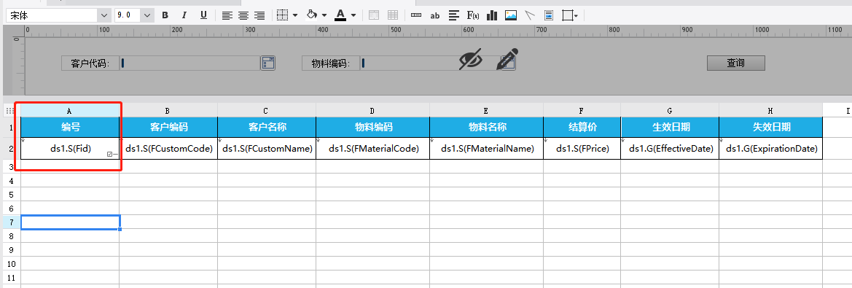The image size is (852, 288).
Task: Select column header A
Action: pyautogui.click(x=69, y=110)
